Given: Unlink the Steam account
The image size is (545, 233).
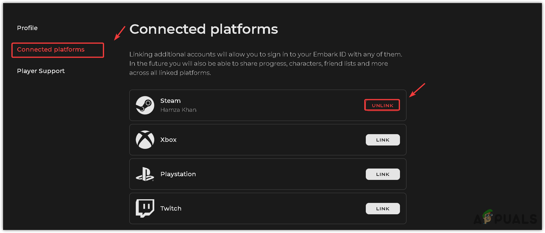Looking at the screenshot, I should (x=382, y=105).
